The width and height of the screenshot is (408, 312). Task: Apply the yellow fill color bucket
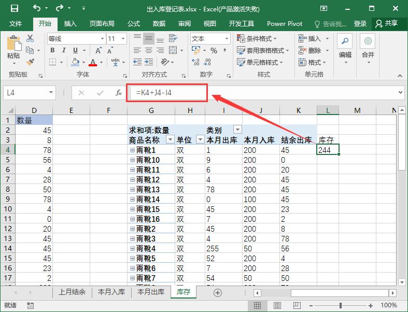point(75,62)
